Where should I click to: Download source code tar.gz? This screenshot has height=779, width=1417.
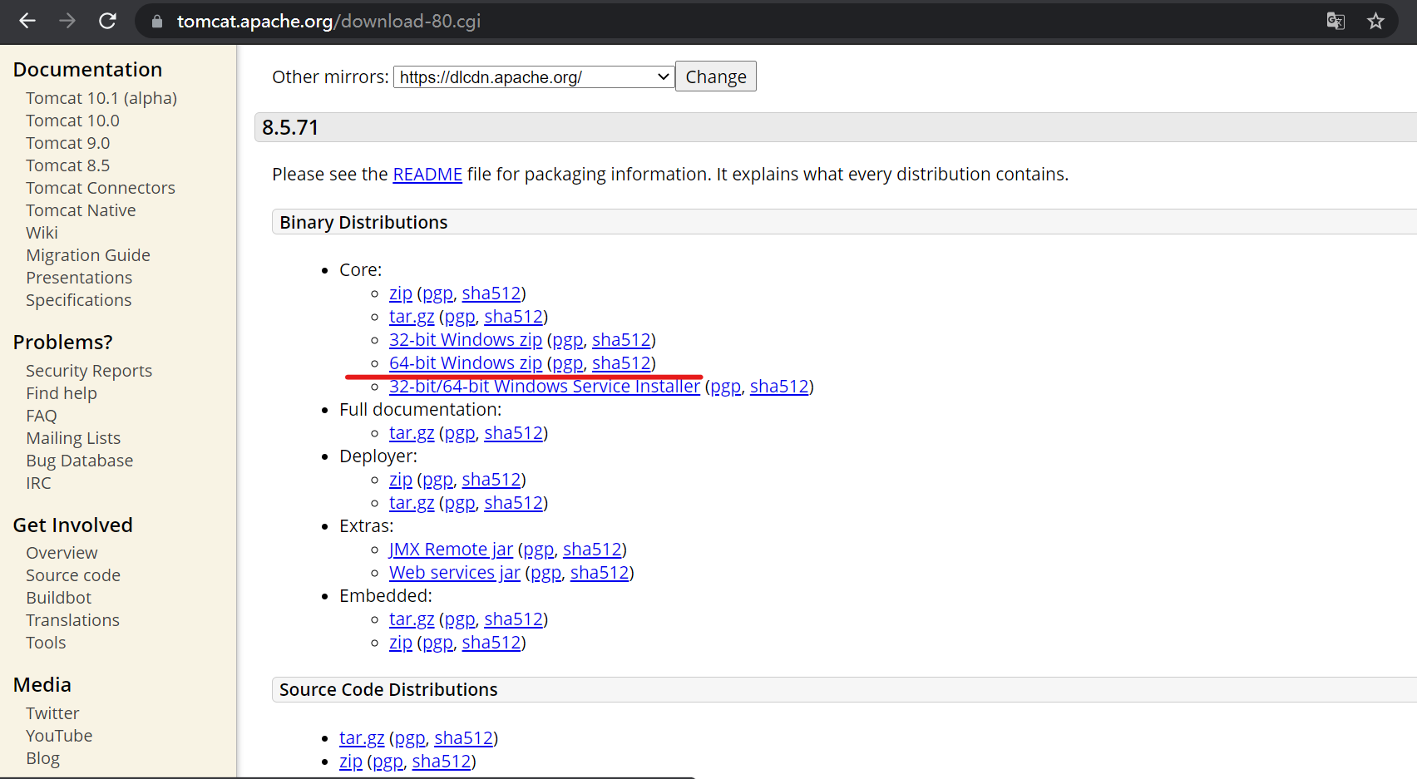[x=362, y=738]
